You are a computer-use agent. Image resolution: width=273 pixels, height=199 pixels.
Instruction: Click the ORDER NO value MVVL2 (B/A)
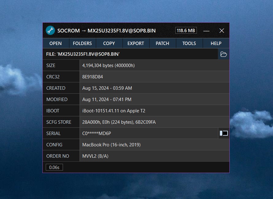(95, 156)
